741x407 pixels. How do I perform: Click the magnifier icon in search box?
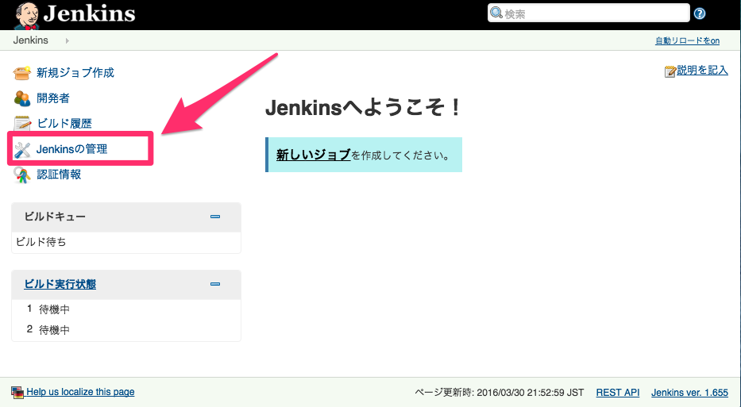(496, 13)
